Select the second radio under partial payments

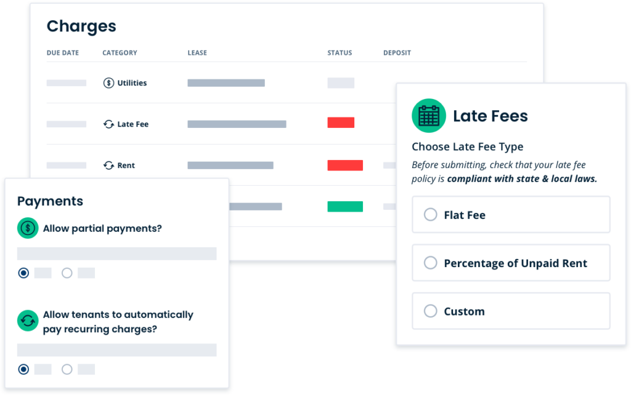point(67,273)
